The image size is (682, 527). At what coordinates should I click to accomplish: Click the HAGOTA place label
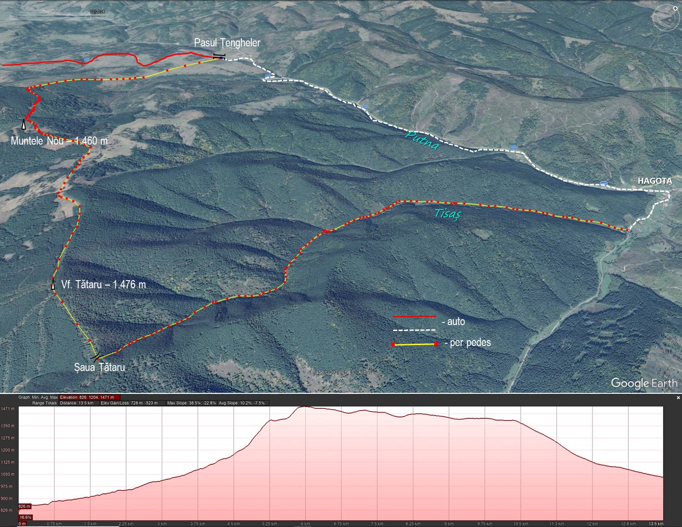coord(654,181)
